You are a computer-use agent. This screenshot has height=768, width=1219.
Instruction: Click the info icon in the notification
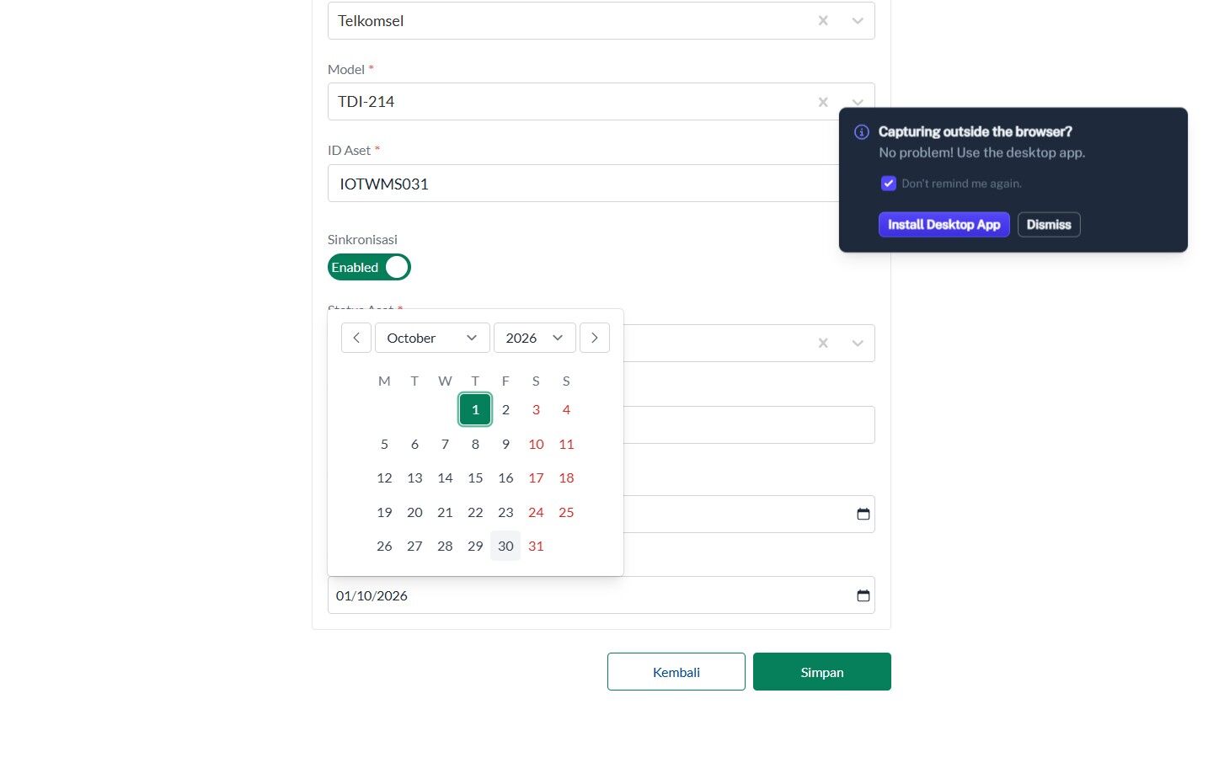(862, 132)
